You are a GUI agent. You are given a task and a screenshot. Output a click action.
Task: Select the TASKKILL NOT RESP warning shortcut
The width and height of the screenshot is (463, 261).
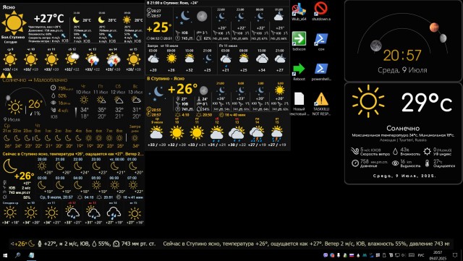click(x=321, y=103)
